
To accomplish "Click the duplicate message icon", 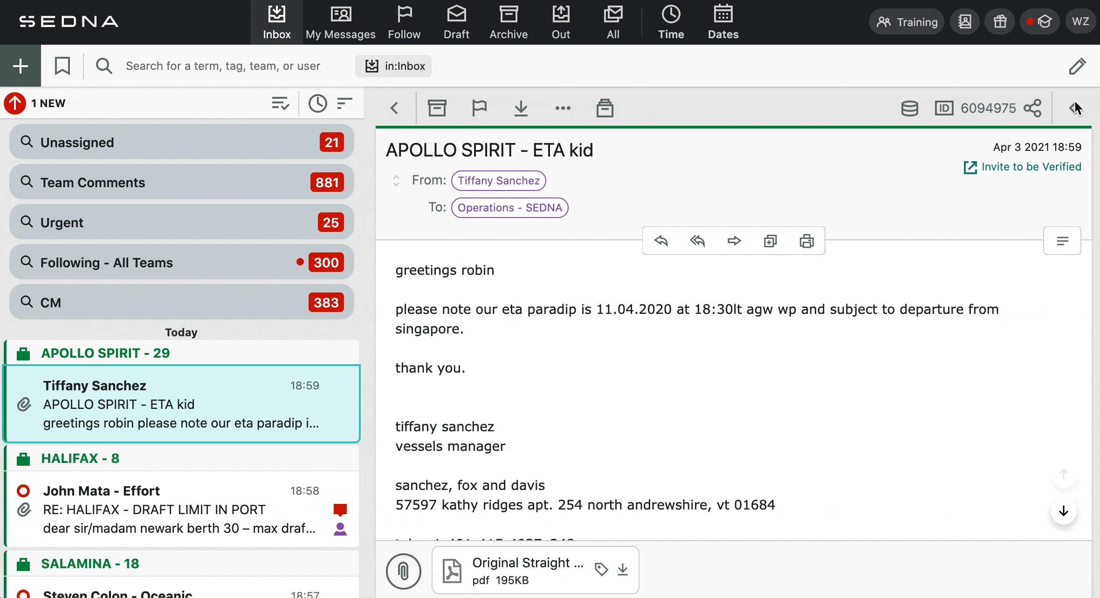I will (770, 241).
